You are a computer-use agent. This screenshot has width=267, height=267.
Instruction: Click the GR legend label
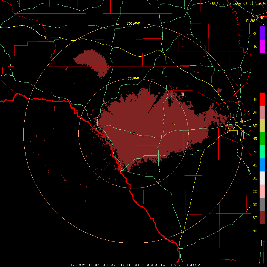[x=255, y=112]
